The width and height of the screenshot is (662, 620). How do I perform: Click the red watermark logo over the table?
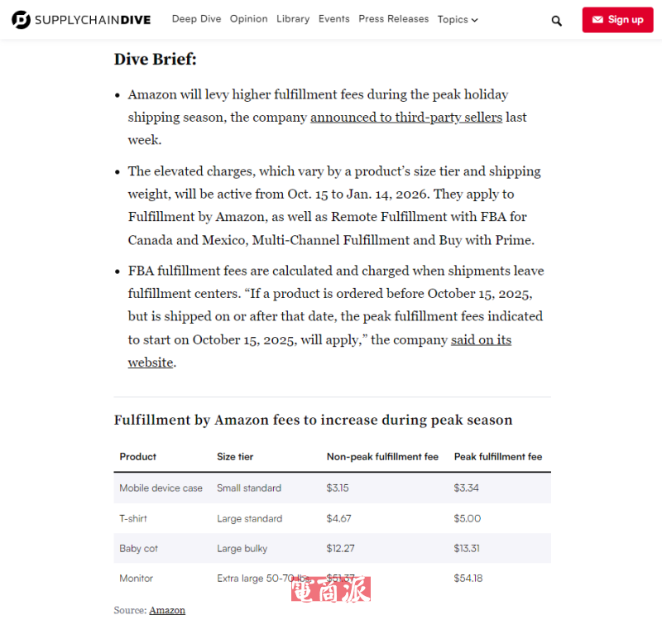(331, 589)
